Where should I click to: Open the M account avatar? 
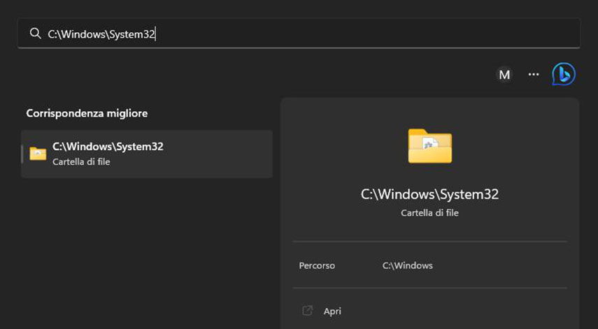504,75
